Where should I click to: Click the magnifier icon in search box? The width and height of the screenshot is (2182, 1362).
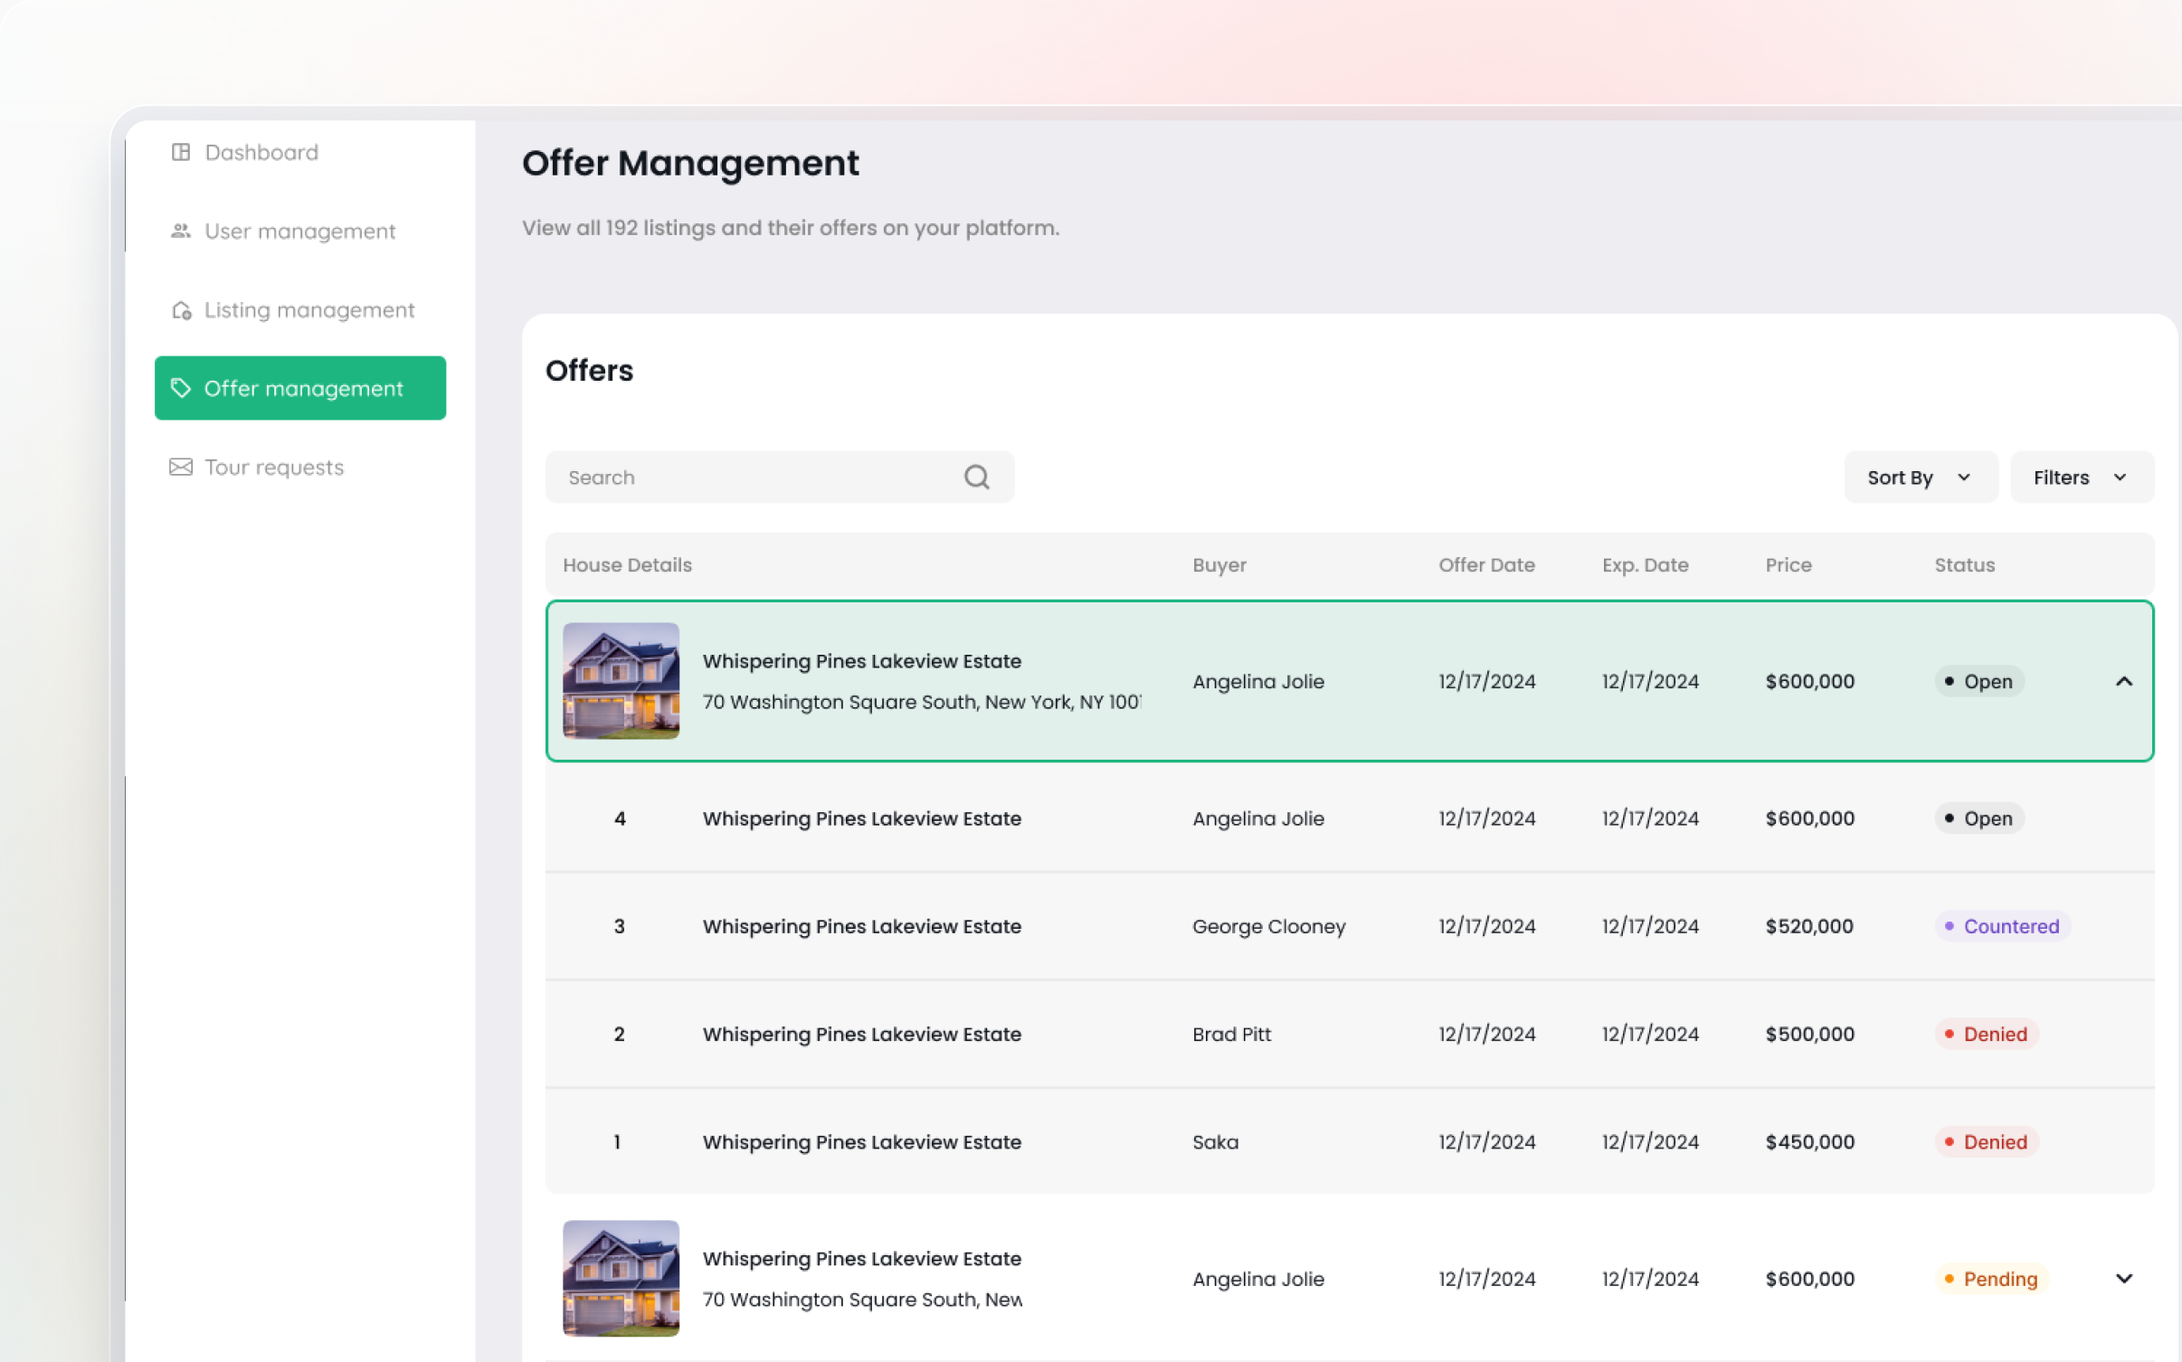click(976, 477)
